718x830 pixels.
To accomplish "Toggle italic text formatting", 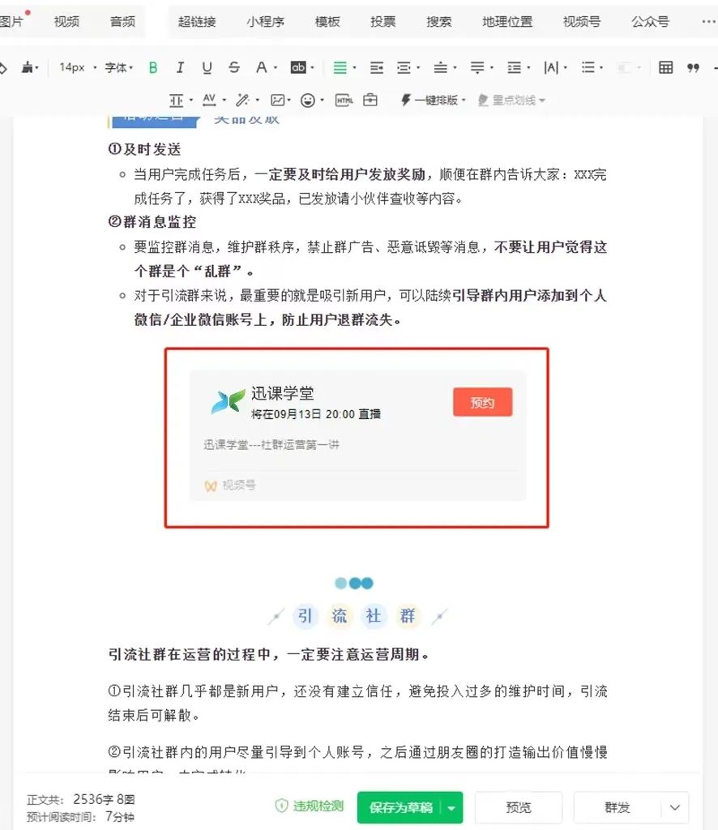I will point(180,67).
